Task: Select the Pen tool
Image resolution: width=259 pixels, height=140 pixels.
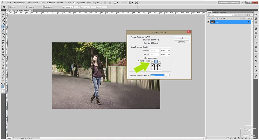Action: (x=3, y=59)
